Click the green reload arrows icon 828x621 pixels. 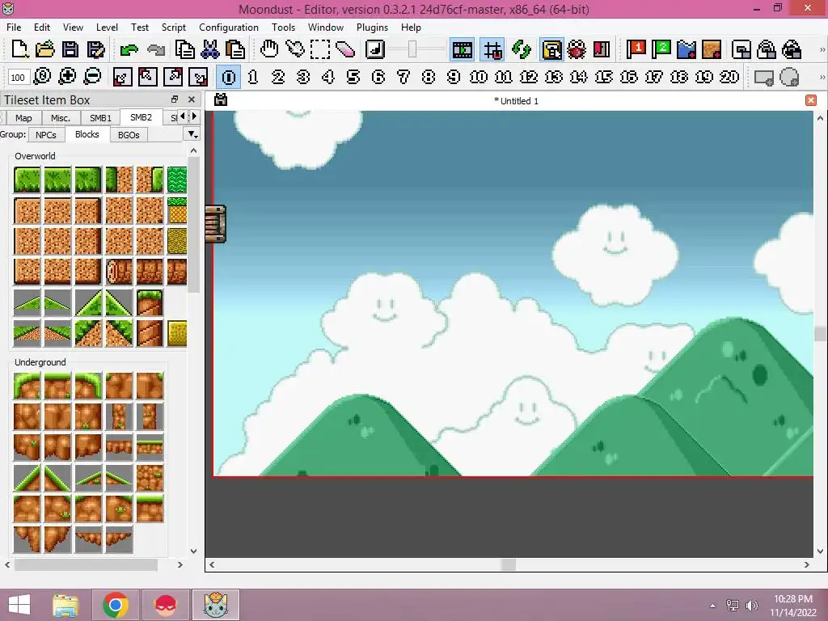pyautogui.click(x=522, y=49)
